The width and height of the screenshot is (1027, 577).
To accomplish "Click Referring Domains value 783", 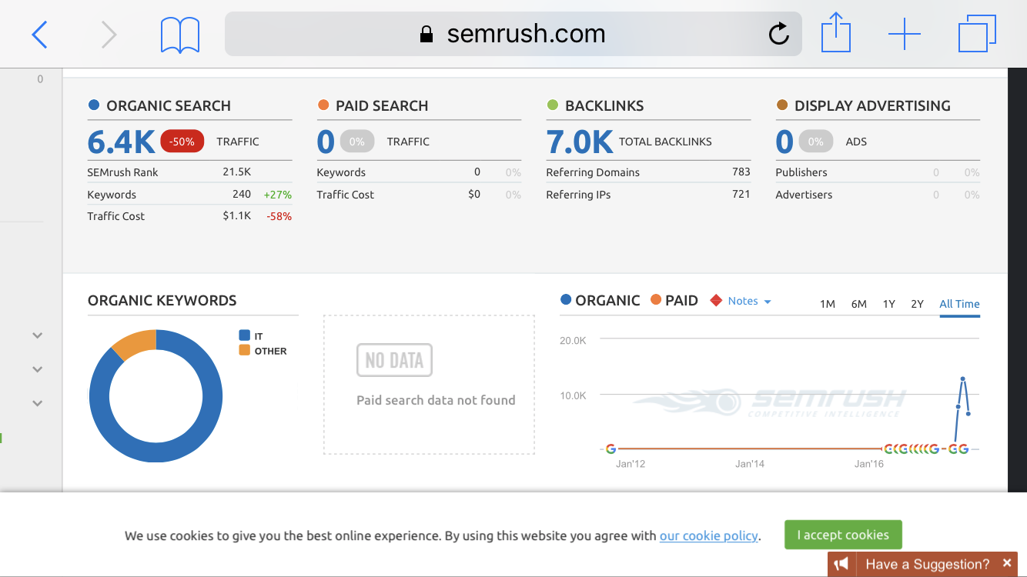I will pyautogui.click(x=741, y=172).
